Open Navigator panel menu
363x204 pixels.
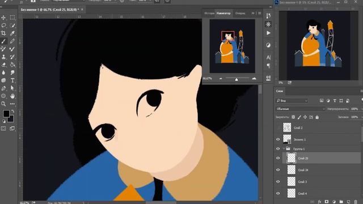[x=260, y=13]
